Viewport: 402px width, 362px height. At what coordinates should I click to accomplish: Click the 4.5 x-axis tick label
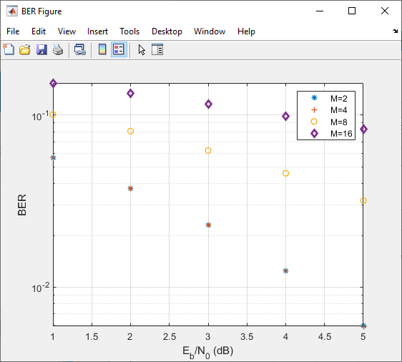tap(325, 337)
